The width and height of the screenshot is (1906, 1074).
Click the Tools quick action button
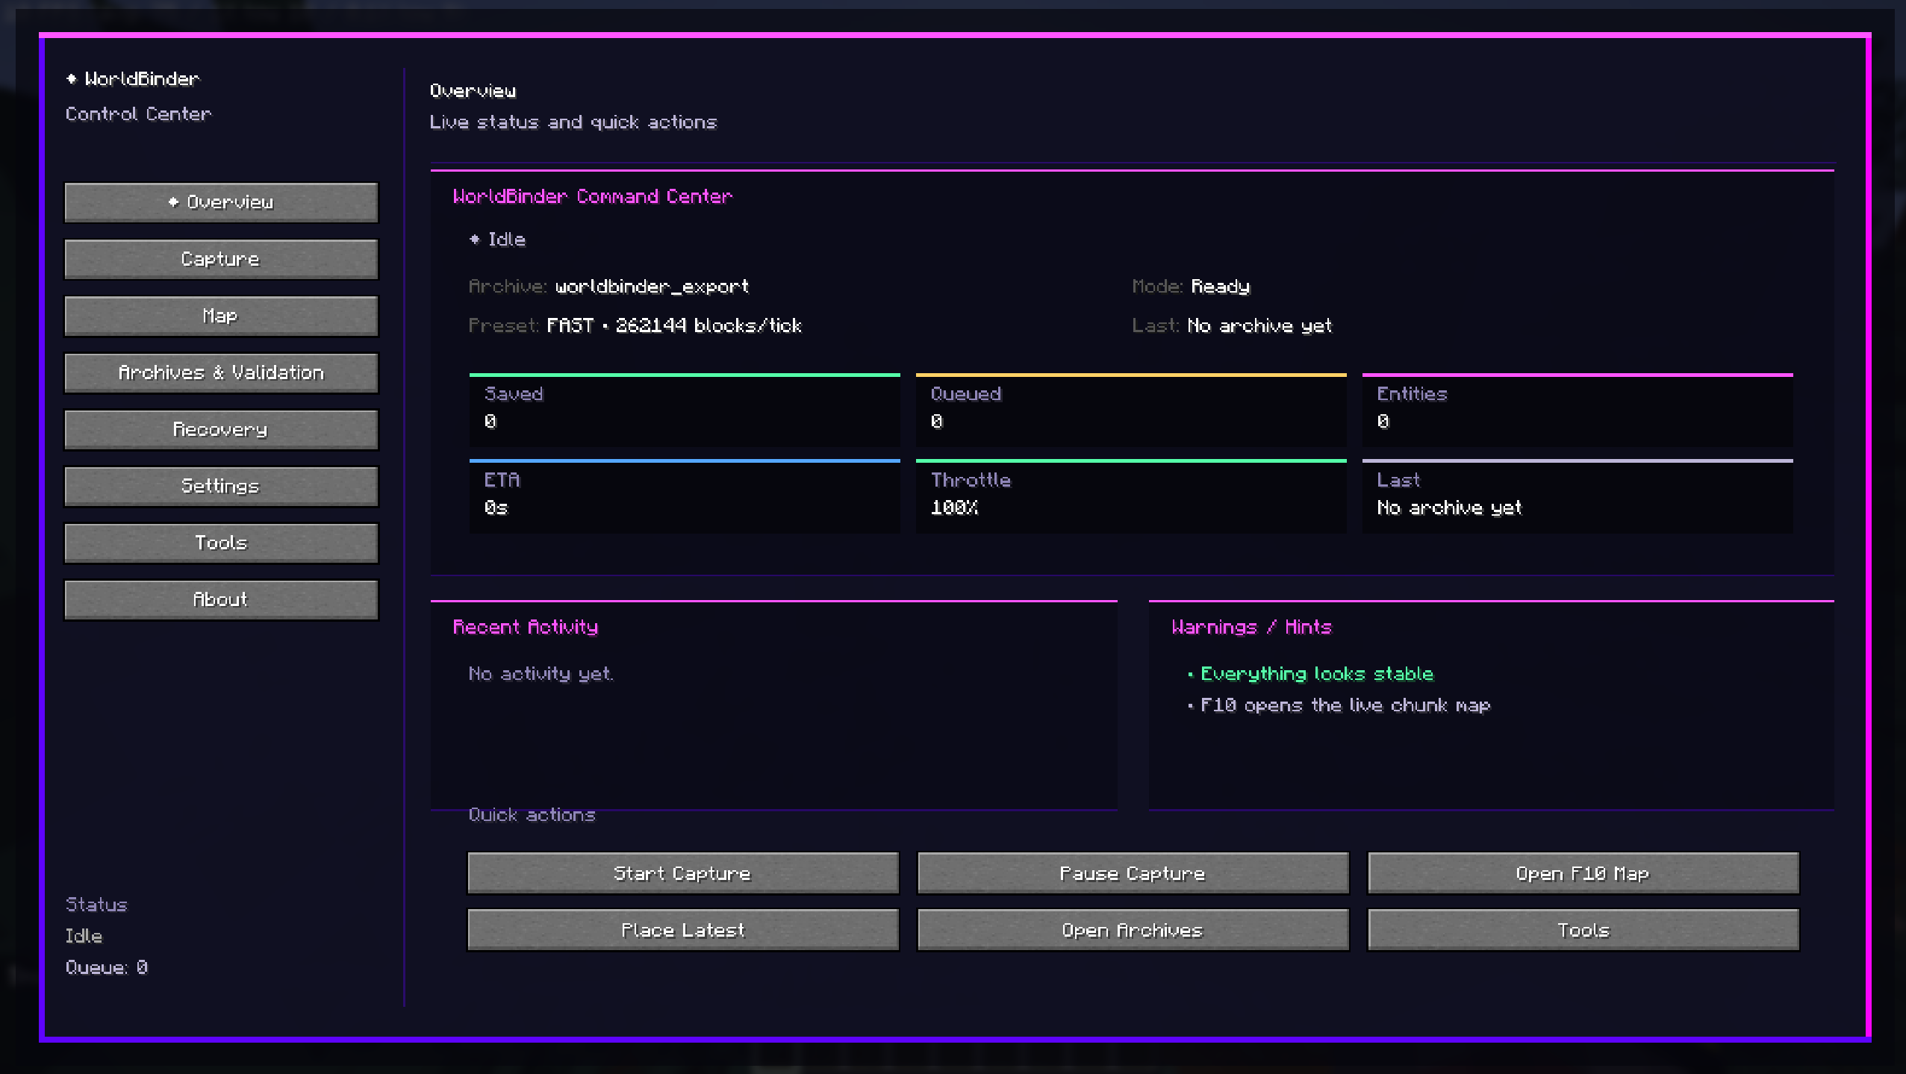pyautogui.click(x=1583, y=929)
